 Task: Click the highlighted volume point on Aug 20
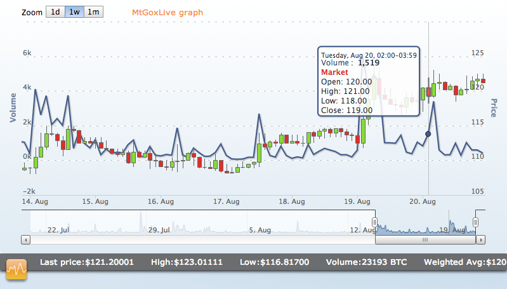tap(428, 133)
